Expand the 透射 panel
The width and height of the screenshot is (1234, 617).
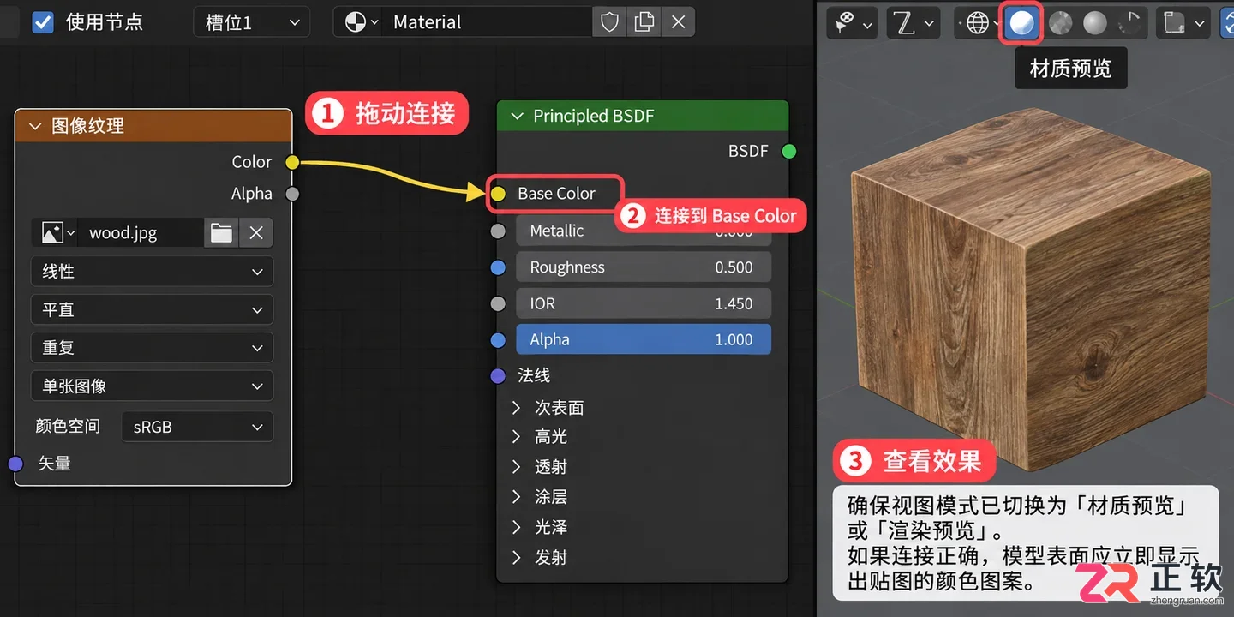point(516,467)
